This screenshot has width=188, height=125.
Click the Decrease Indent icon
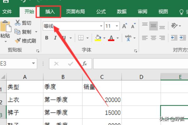click(x=174, y=38)
